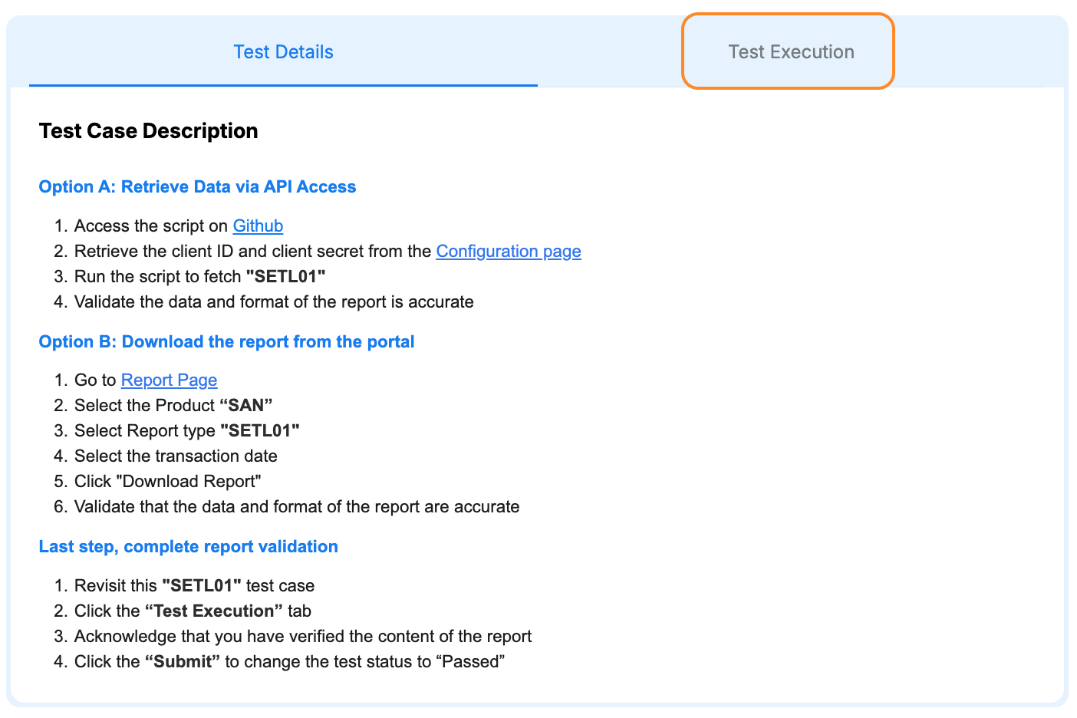
Task: Click the Test Execution tab highlighted by orange outline
Action: tap(790, 51)
